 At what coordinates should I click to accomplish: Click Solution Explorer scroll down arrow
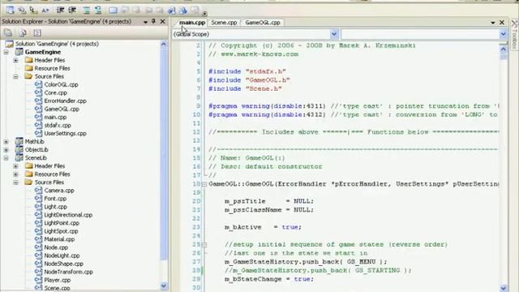(x=164, y=286)
